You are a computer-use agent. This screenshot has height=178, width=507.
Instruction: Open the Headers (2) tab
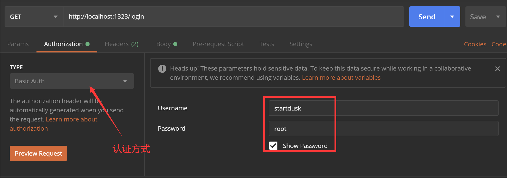(x=122, y=44)
